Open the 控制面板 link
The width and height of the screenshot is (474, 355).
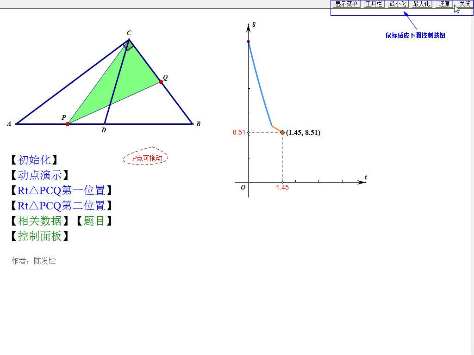pos(40,236)
